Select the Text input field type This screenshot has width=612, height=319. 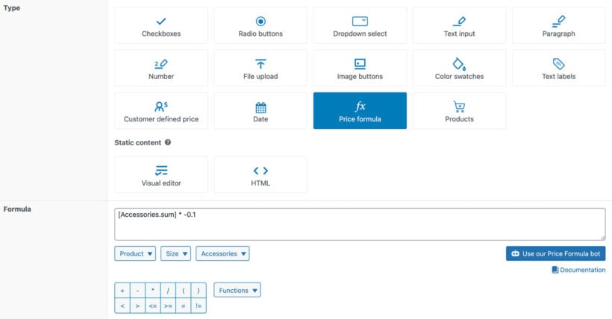pyautogui.click(x=460, y=25)
